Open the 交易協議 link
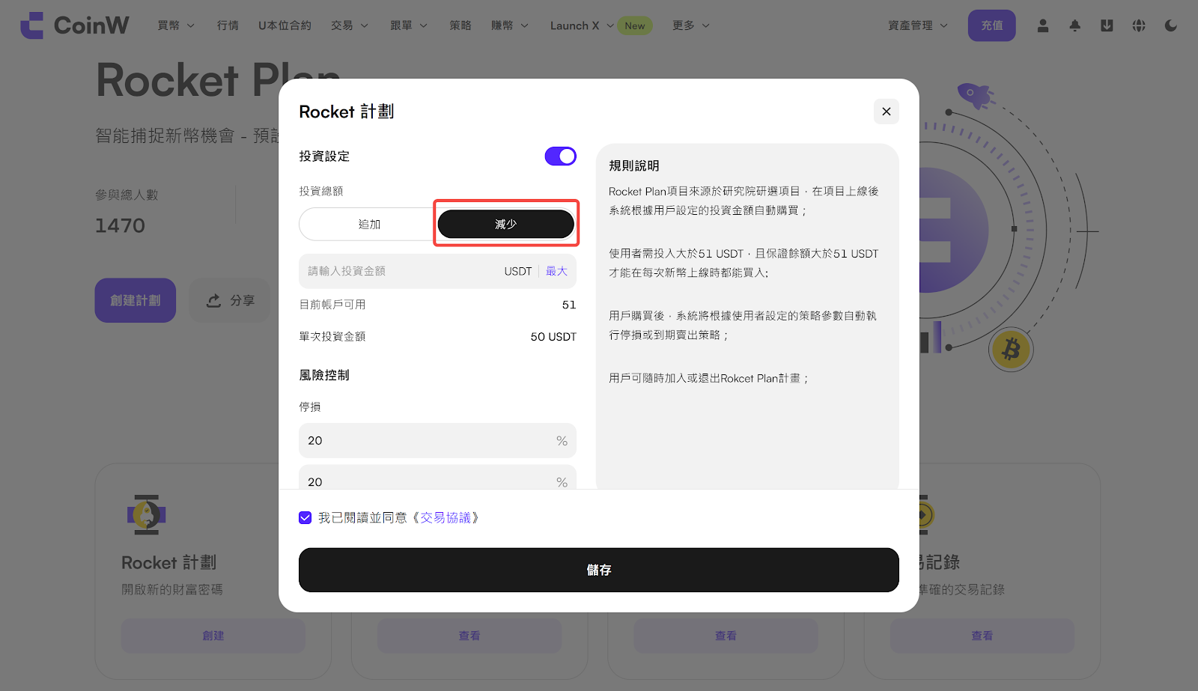This screenshot has width=1198, height=691. pos(446,517)
